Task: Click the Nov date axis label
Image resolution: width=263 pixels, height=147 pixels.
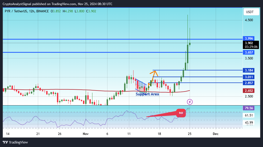Action: [x=85, y=134]
